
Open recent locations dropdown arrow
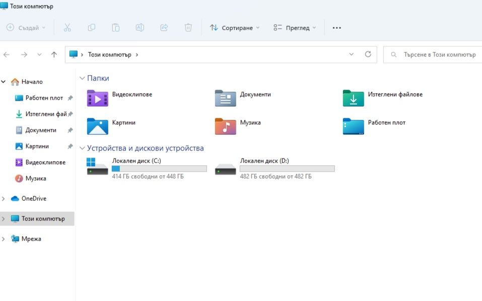[x=39, y=55]
